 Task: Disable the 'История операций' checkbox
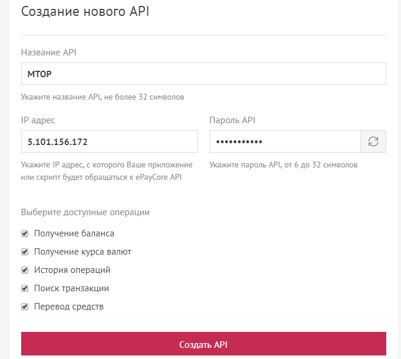(x=25, y=270)
